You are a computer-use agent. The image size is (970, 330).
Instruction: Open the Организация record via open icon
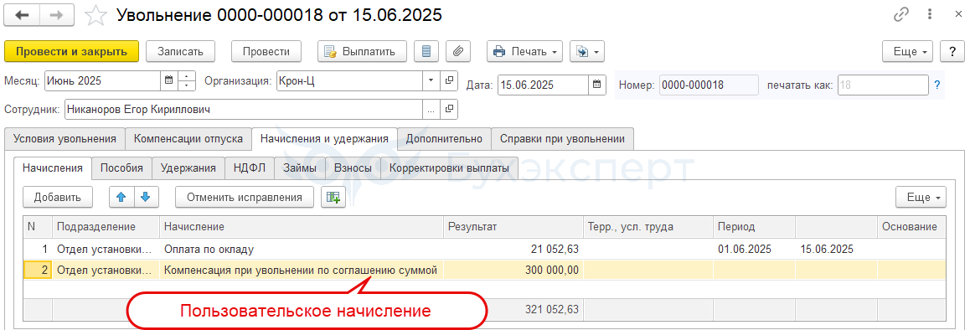pos(449,81)
